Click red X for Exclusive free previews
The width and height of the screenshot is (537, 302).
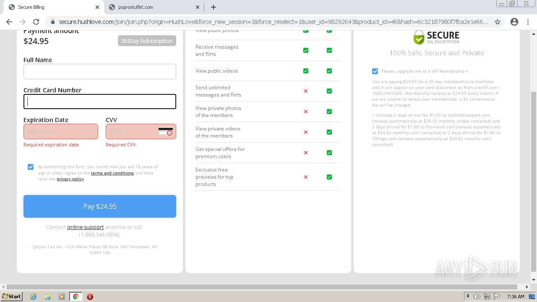pyautogui.click(x=306, y=177)
